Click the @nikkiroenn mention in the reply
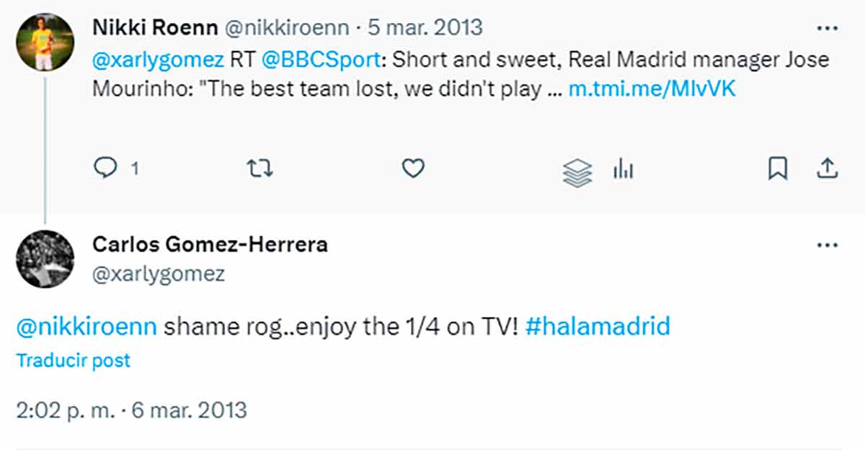The width and height of the screenshot is (865, 450). point(86,327)
